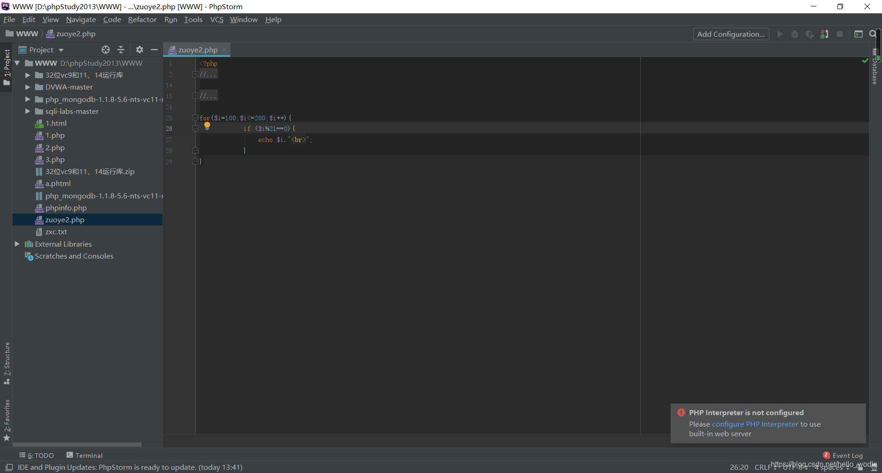Open the Tools menu
This screenshot has width=882, height=473.
(x=193, y=19)
